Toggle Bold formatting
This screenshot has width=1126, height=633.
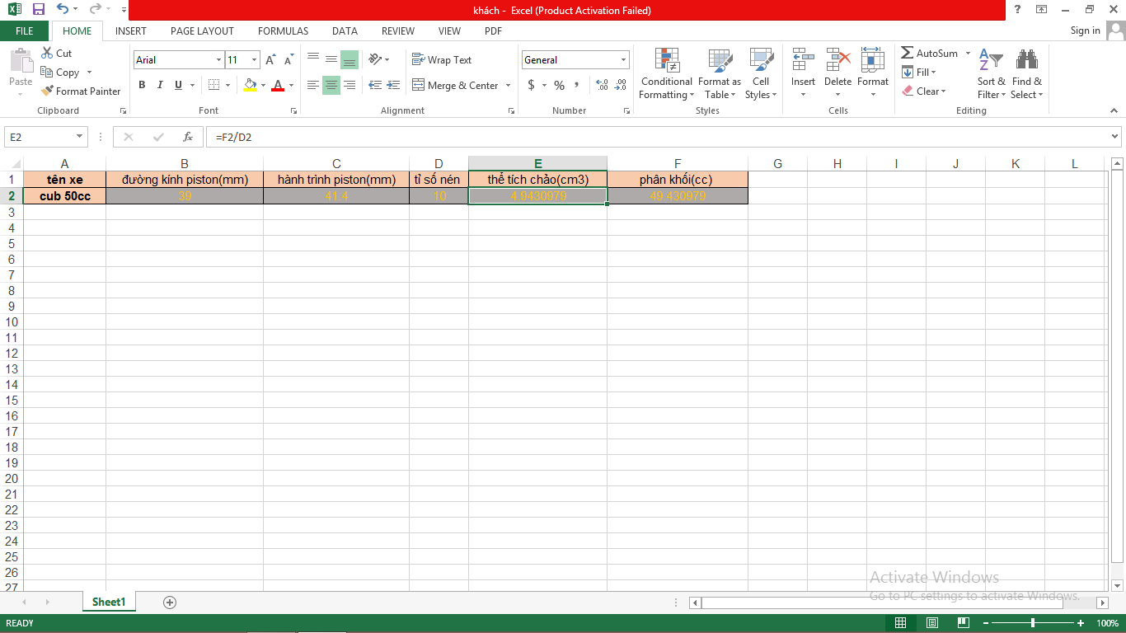pyautogui.click(x=142, y=85)
